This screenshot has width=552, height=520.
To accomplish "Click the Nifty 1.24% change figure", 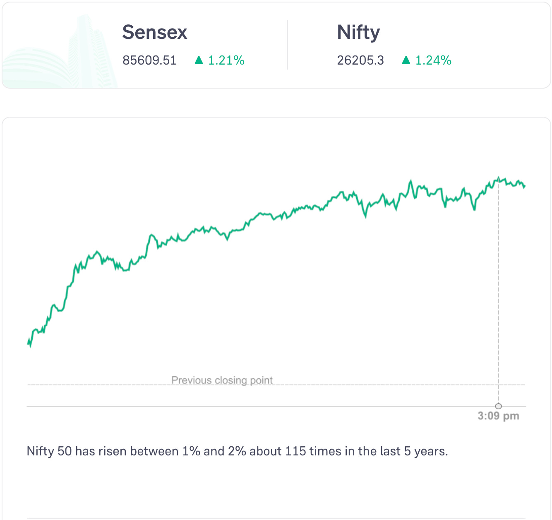I will pos(433,60).
